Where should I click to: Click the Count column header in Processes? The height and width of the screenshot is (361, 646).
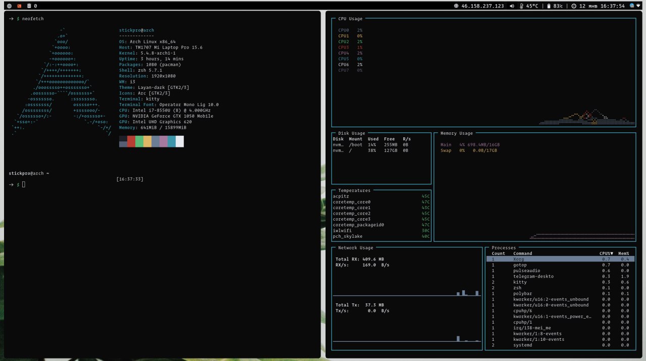498,253
